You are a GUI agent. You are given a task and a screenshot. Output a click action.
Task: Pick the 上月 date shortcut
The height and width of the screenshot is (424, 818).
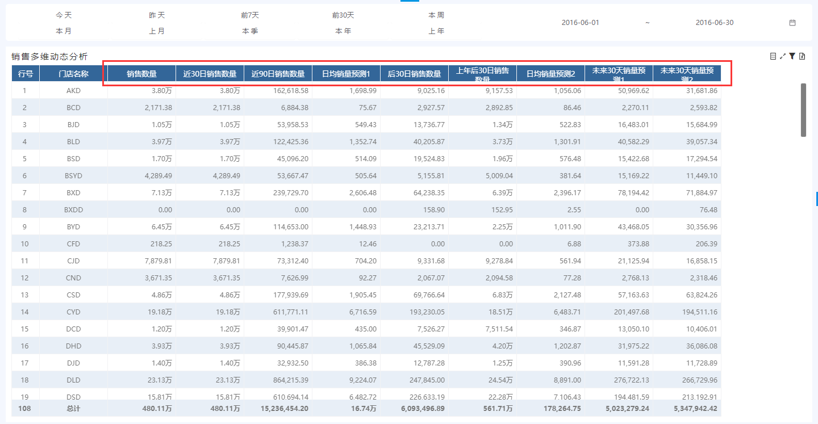point(157,31)
